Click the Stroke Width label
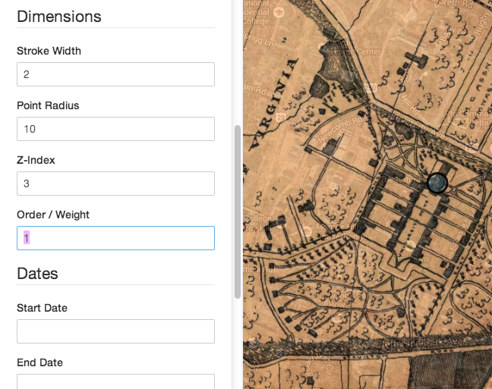 tap(49, 51)
